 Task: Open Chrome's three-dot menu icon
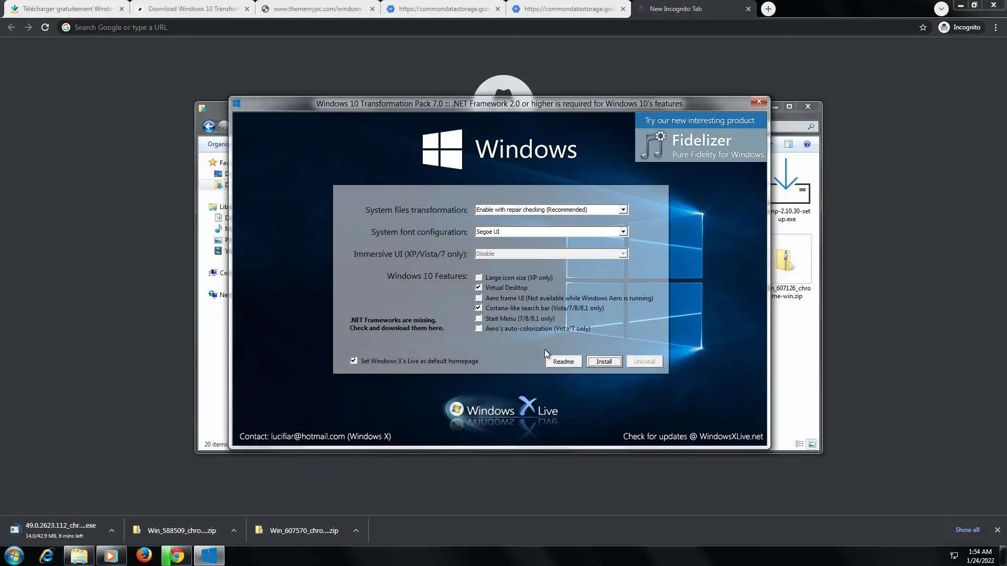point(995,27)
